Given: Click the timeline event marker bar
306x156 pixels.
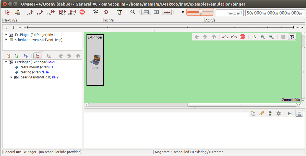Looking at the screenshot, I should tap(153, 27).
